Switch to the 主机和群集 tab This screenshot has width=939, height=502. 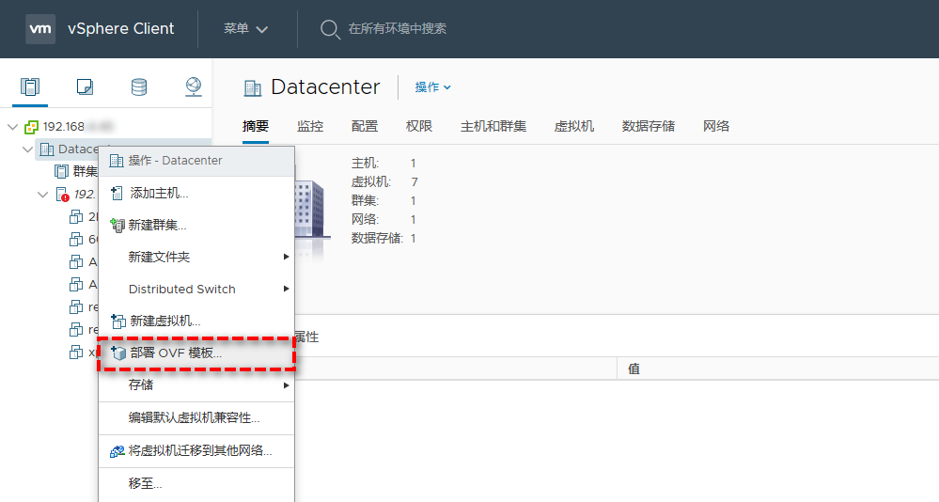(x=493, y=126)
